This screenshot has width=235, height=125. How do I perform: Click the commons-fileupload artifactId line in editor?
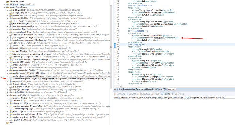click(x=155, y=38)
